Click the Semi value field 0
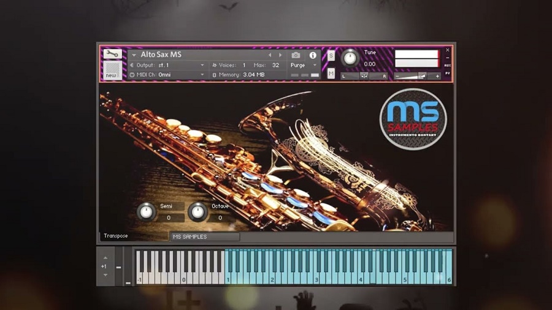Screen dimensions: 552x310 (169, 217)
